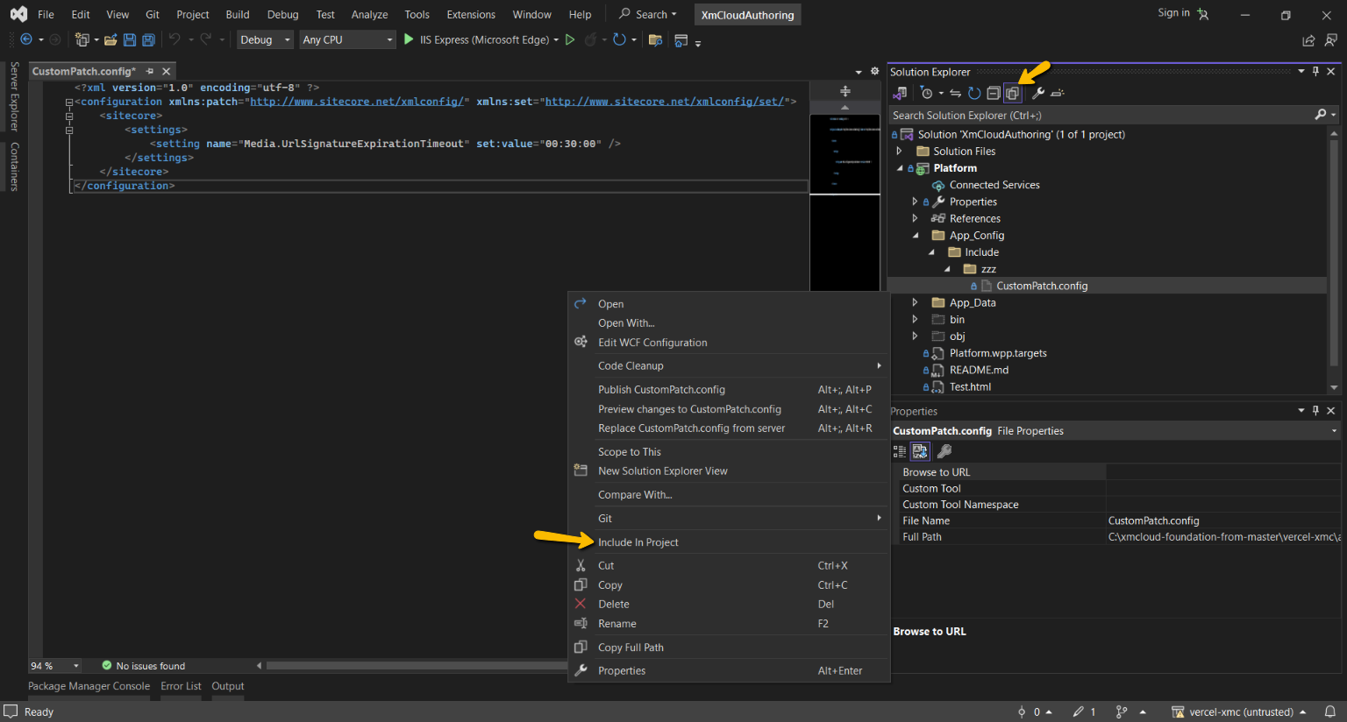Click the editor horizontal scrollbar
This screenshot has width=1347, height=722.
click(416, 666)
